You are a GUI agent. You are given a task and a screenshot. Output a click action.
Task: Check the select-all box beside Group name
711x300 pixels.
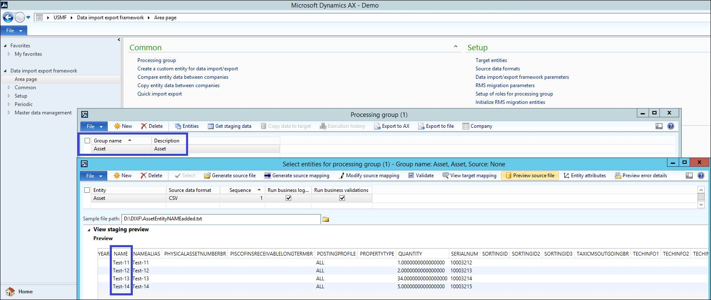[87, 141]
